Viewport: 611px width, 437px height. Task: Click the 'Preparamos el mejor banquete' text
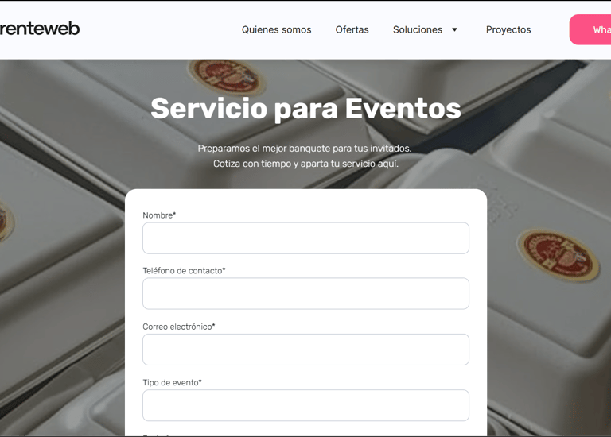tap(305, 149)
